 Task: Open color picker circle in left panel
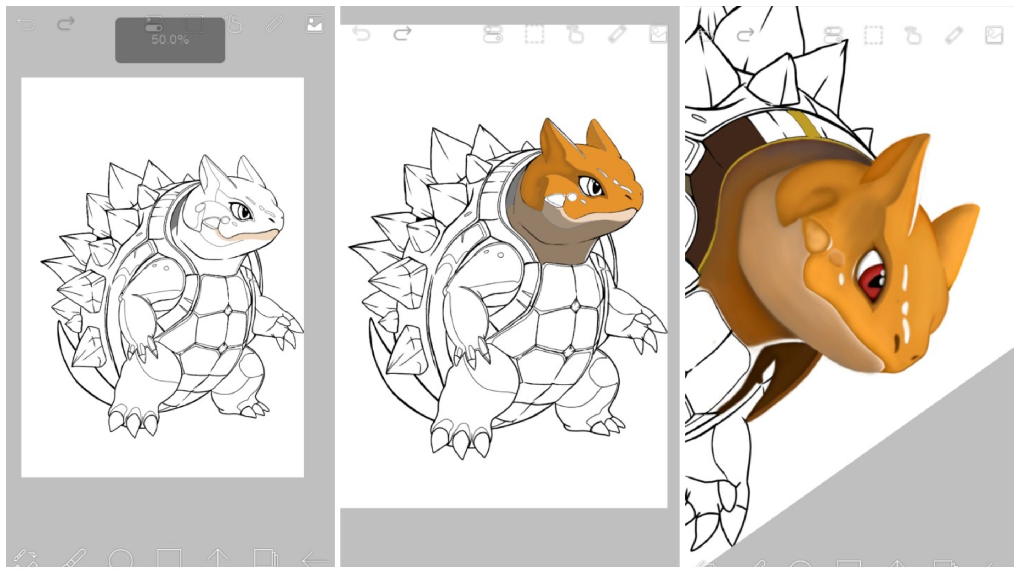point(121,559)
